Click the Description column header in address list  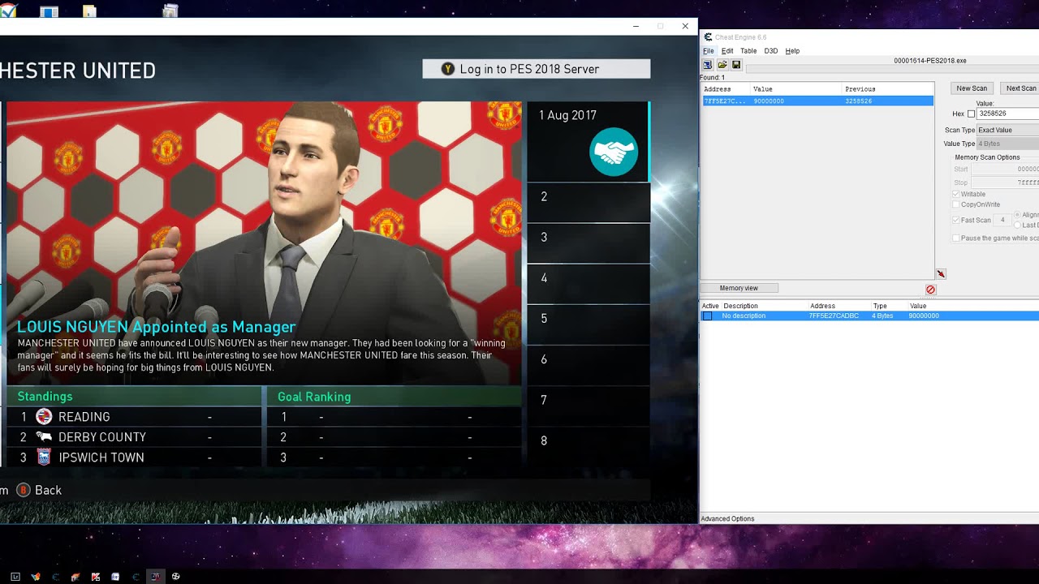click(x=740, y=306)
